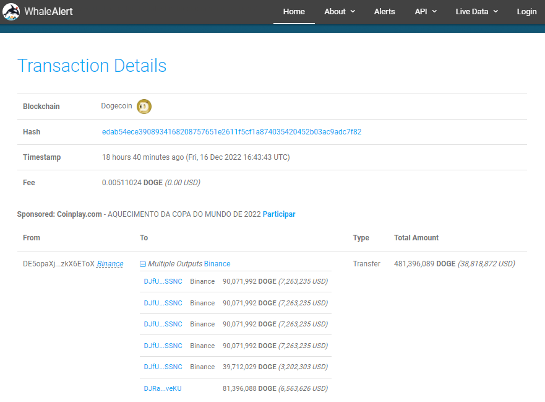Screen dimensions: 545x402
Task: Click the Blockchain row label
Action: [41, 107]
